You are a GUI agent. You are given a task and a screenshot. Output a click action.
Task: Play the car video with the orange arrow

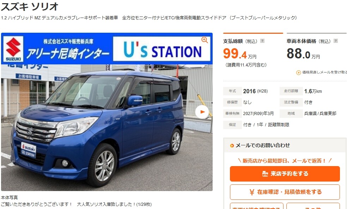point(202,112)
